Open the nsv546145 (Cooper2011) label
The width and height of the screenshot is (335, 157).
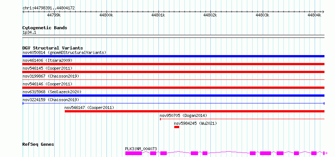click(47, 68)
